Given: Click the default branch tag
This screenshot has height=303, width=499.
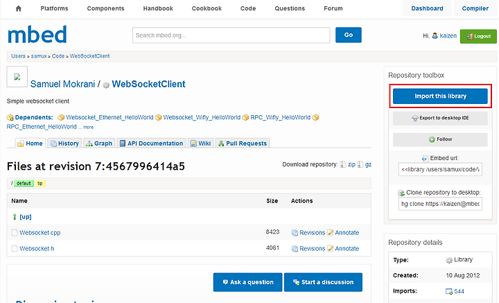Looking at the screenshot, I should coord(24,183).
